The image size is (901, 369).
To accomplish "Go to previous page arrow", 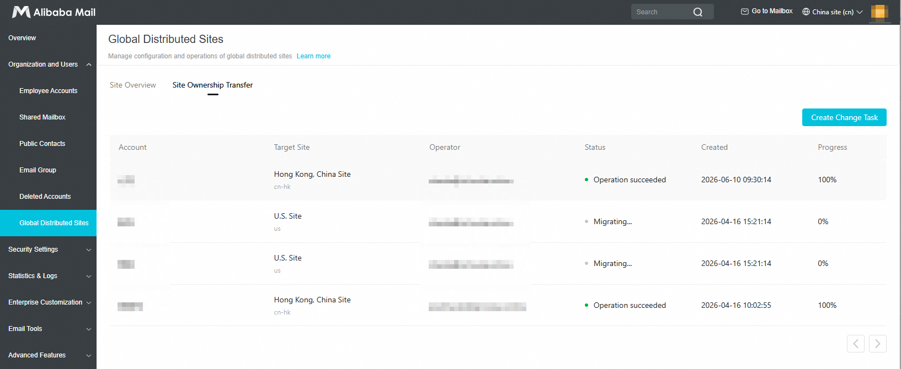I will point(856,344).
